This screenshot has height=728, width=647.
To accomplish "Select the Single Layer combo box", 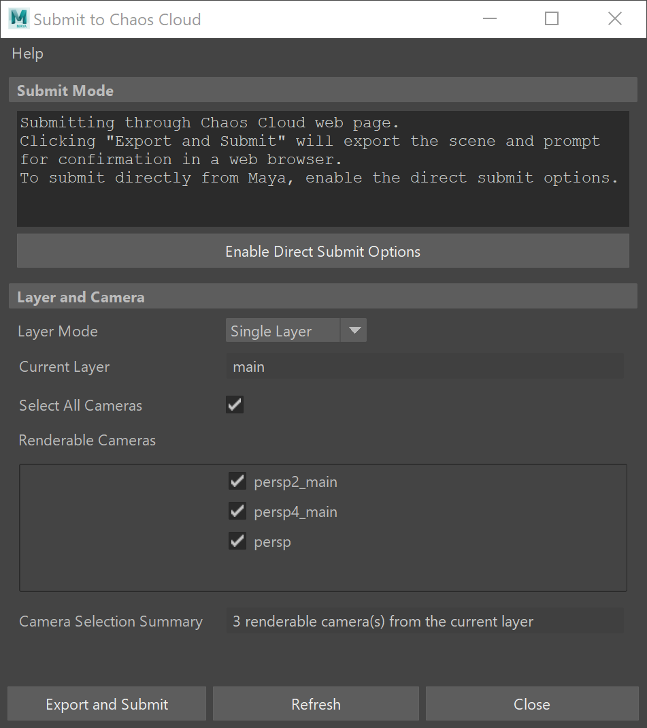I will coord(296,330).
